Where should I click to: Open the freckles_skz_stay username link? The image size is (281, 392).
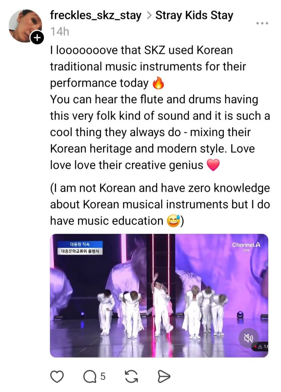[x=96, y=15]
